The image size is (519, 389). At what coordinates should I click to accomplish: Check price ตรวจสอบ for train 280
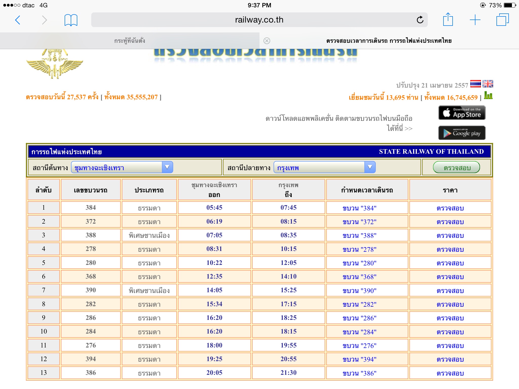click(x=450, y=263)
